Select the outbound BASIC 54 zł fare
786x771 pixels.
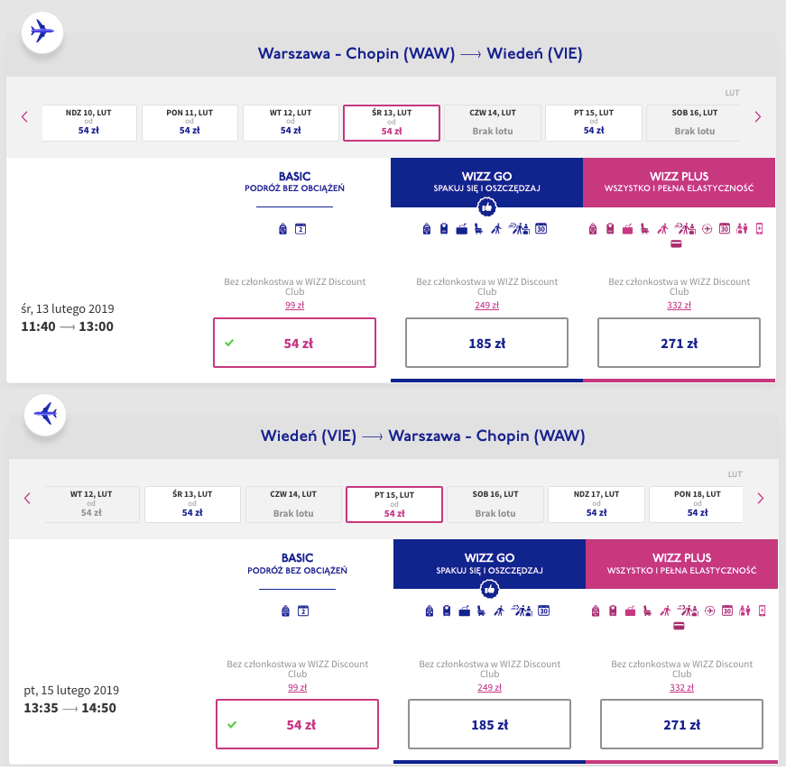[x=294, y=343]
